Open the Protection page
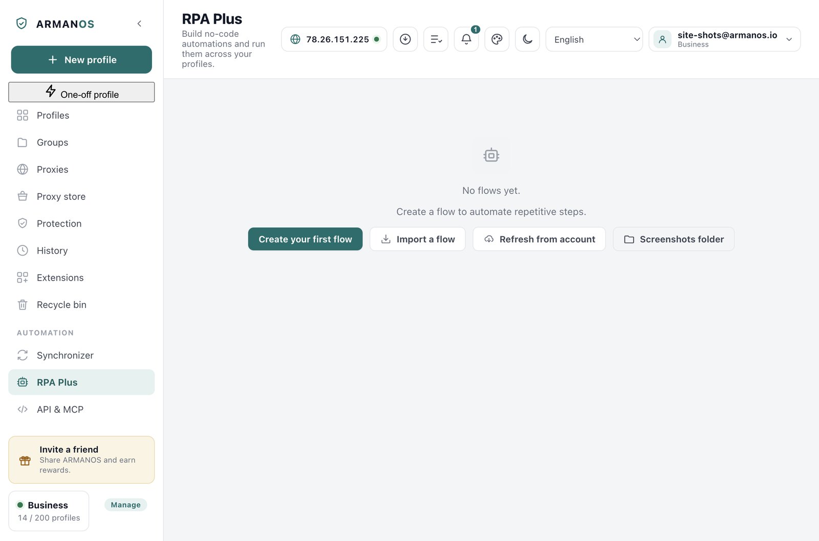The height and width of the screenshot is (541, 819). tap(81, 224)
